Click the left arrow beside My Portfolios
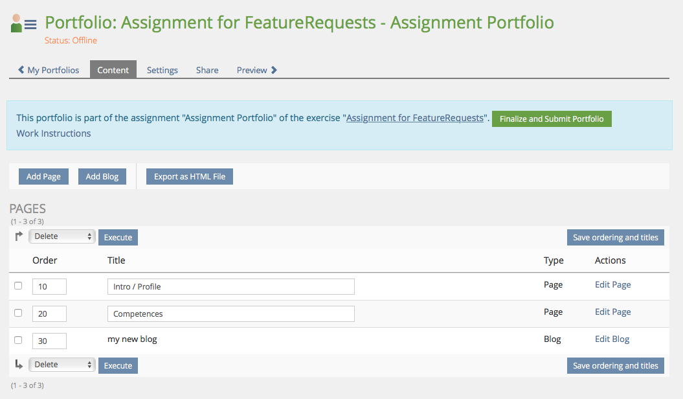The height and width of the screenshot is (399, 683). click(x=21, y=70)
